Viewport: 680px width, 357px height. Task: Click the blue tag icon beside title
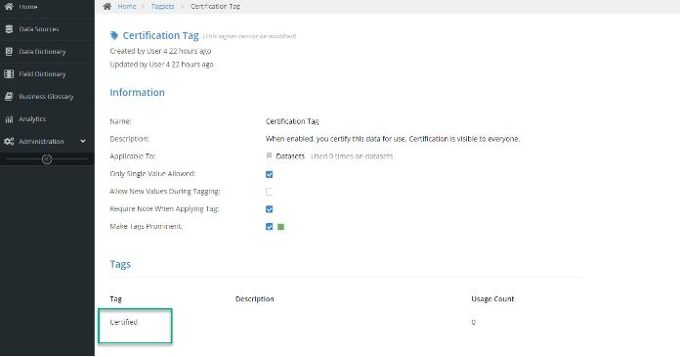[114, 35]
